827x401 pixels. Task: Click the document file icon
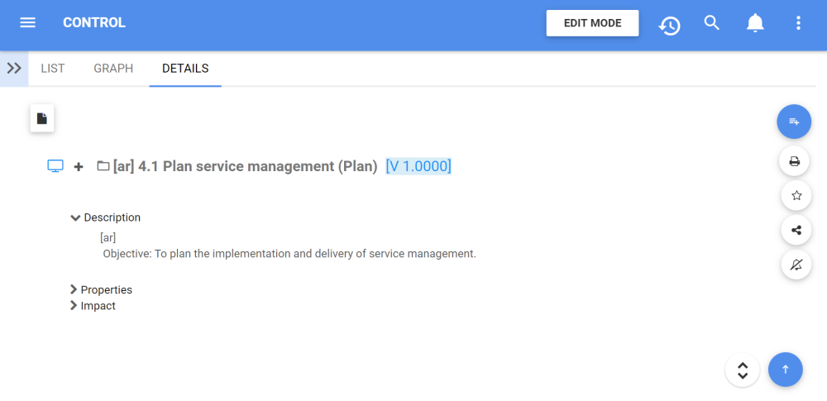pyautogui.click(x=42, y=118)
